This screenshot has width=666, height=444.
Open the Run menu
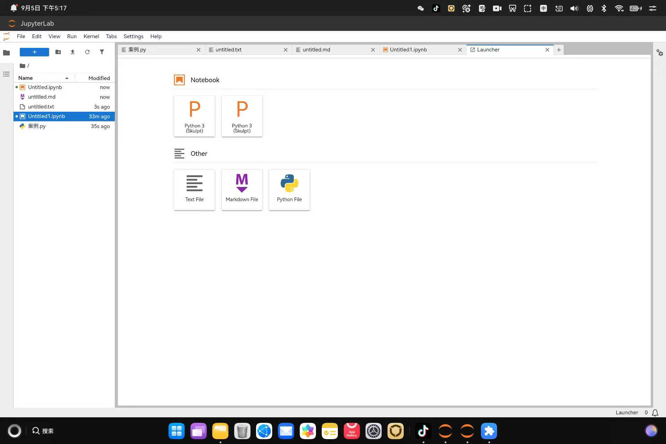[x=72, y=36]
